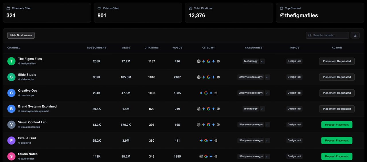
Task: Click the Cited By column header
Action: point(208,48)
